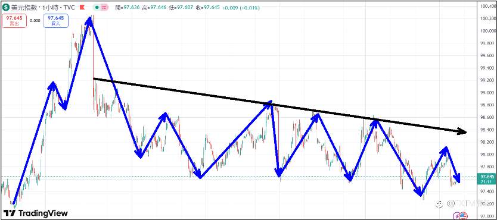Click the low value 低=97.607
The height and width of the screenshot is (220, 497).
click(x=181, y=8)
